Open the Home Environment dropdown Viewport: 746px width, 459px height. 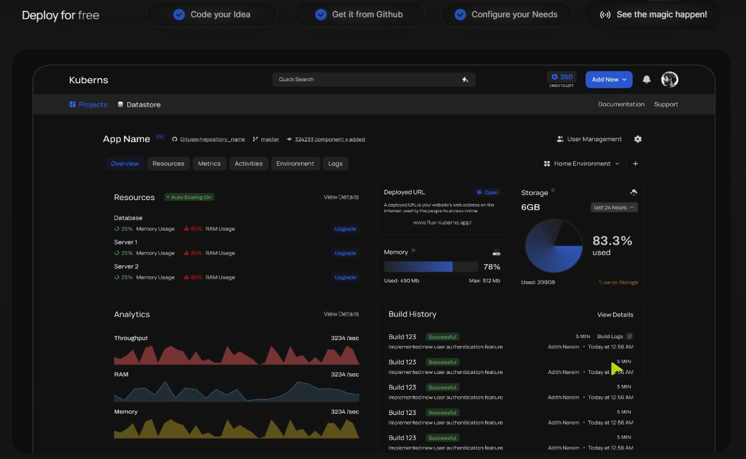click(x=581, y=164)
